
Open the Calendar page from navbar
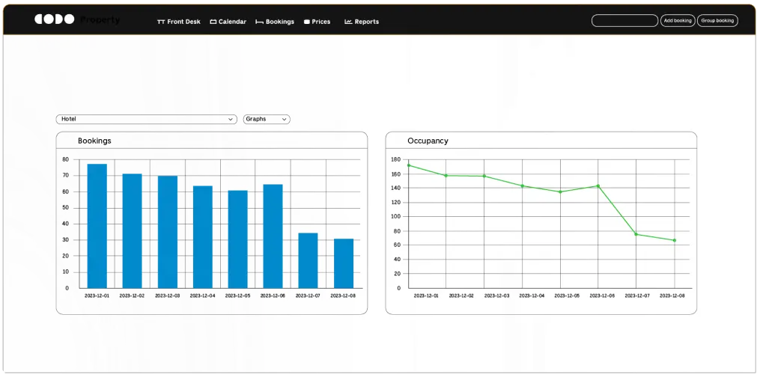coord(228,22)
